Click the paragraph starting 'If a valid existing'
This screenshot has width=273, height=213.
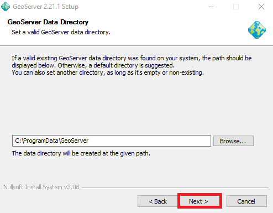132,65
